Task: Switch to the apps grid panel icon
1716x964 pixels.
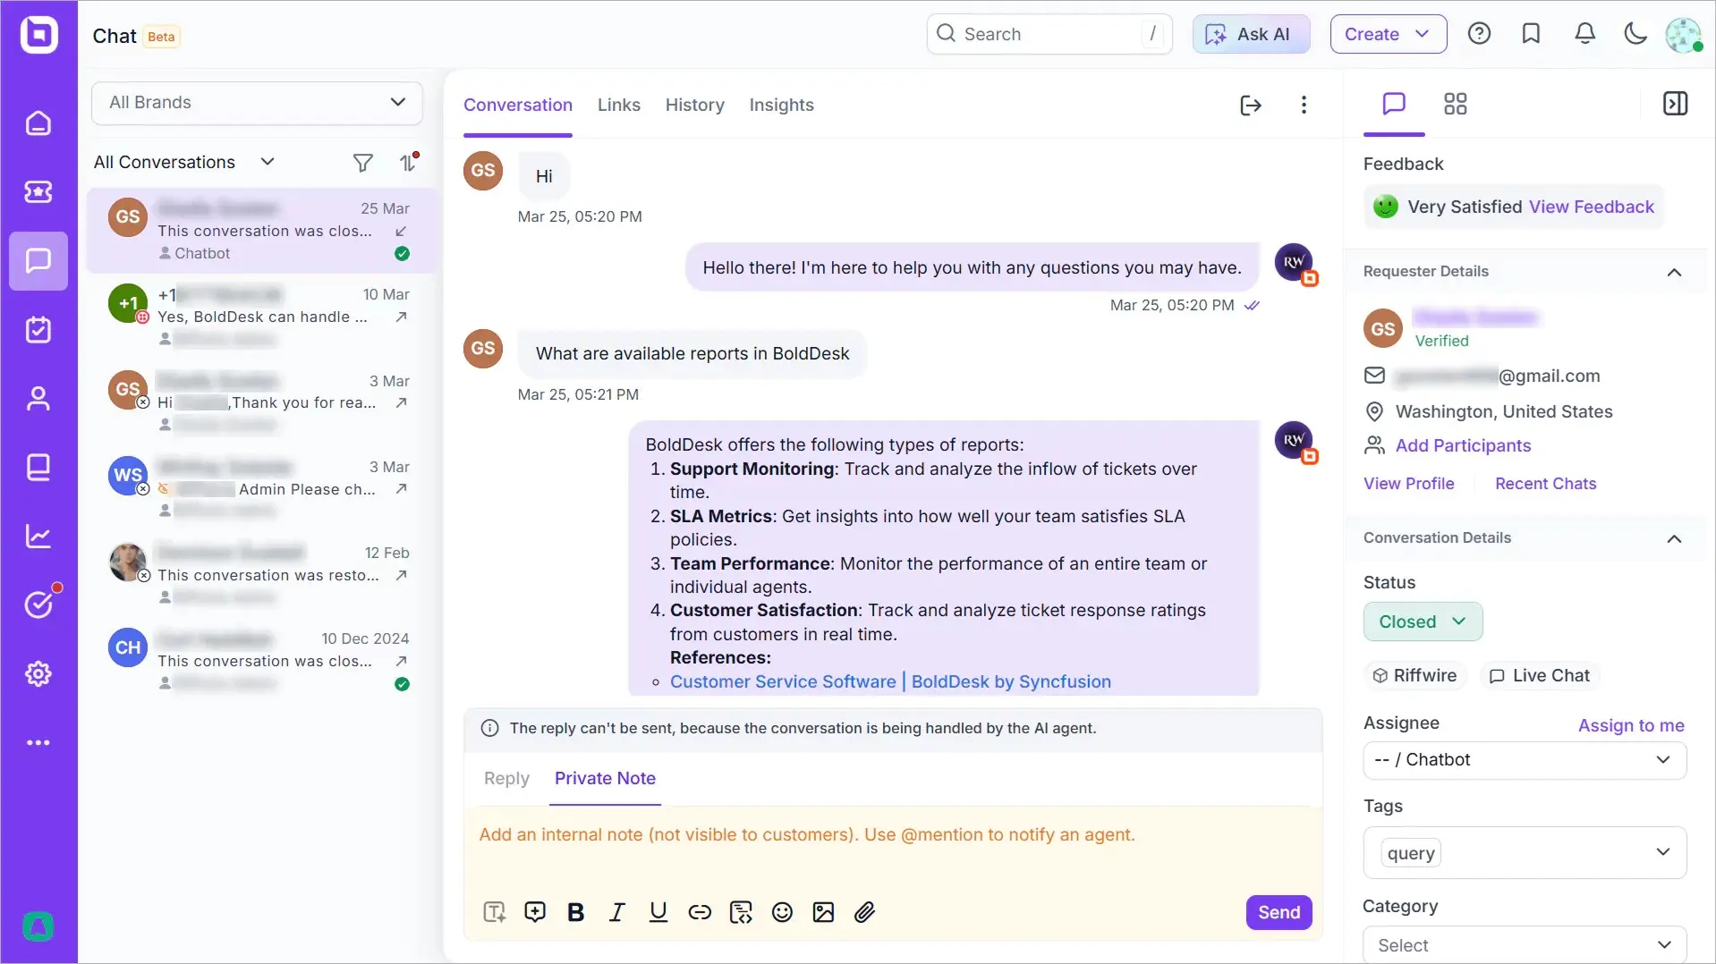Action: [x=1456, y=104]
